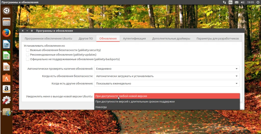Open the sound volume indicator
Image resolution: width=261 pixels, height=134 pixels.
click(243, 2)
